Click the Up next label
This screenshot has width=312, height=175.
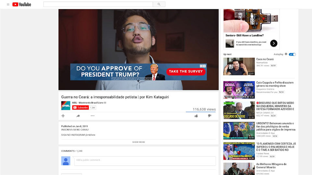pos(227,54)
